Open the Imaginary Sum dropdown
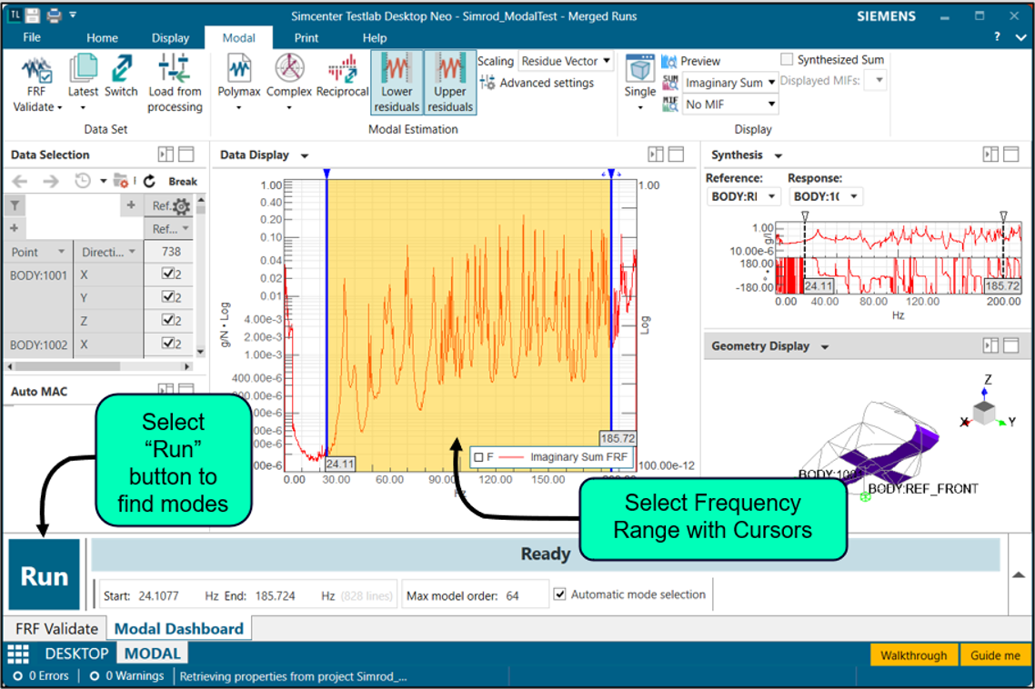Screen dimensions: 1035x689 (730, 83)
